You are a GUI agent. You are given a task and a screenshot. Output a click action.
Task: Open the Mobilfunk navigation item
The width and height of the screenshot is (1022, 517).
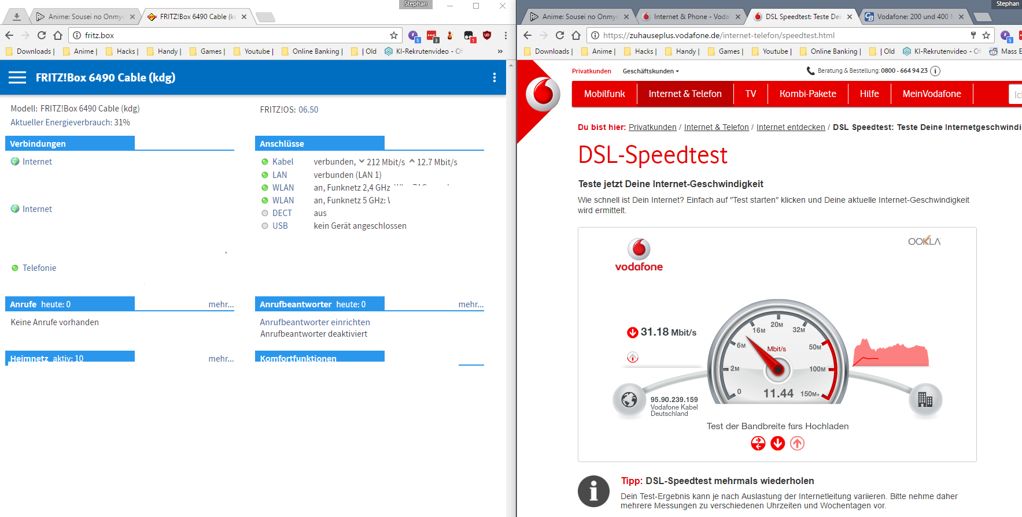click(604, 94)
